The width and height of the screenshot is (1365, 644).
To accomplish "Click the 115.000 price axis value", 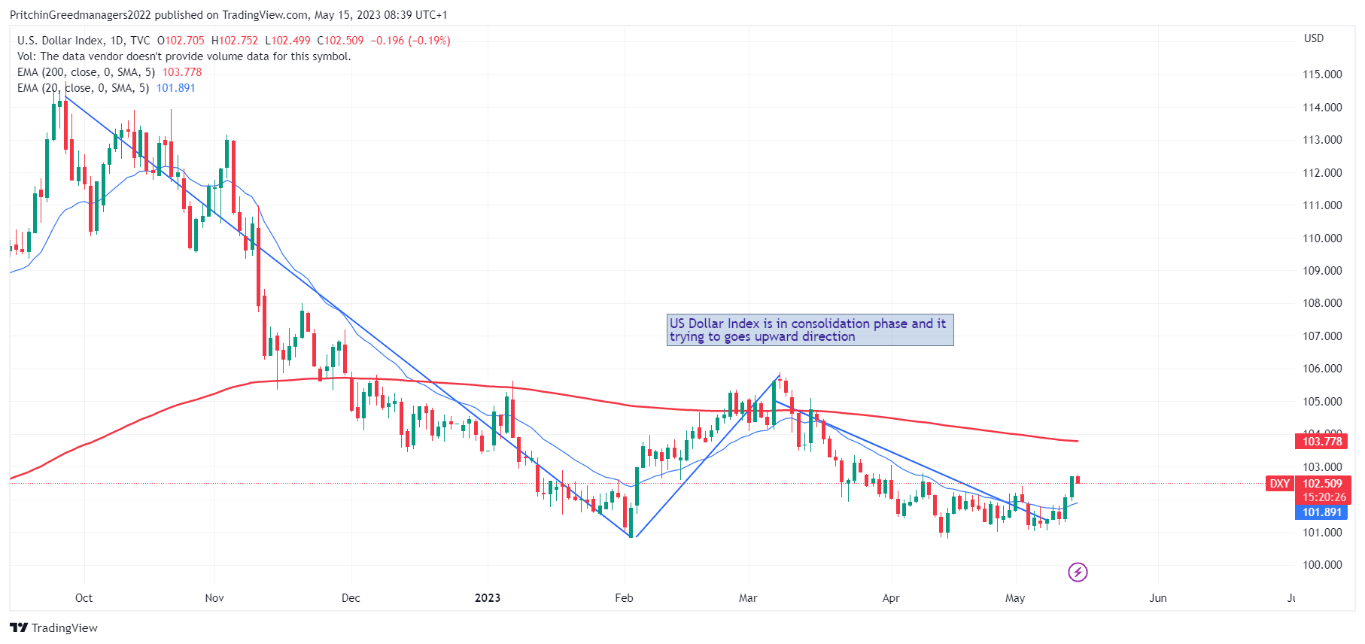I will (1322, 74).
